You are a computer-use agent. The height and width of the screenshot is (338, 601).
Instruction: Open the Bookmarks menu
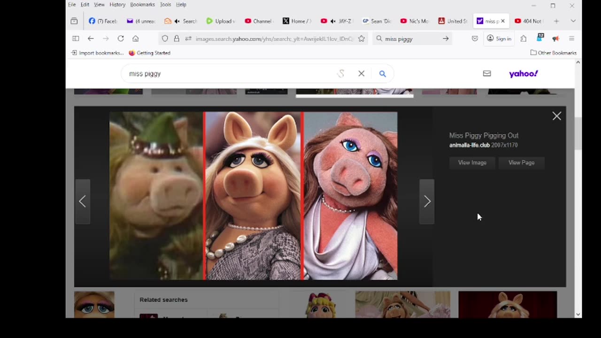(x=142, y=5)
